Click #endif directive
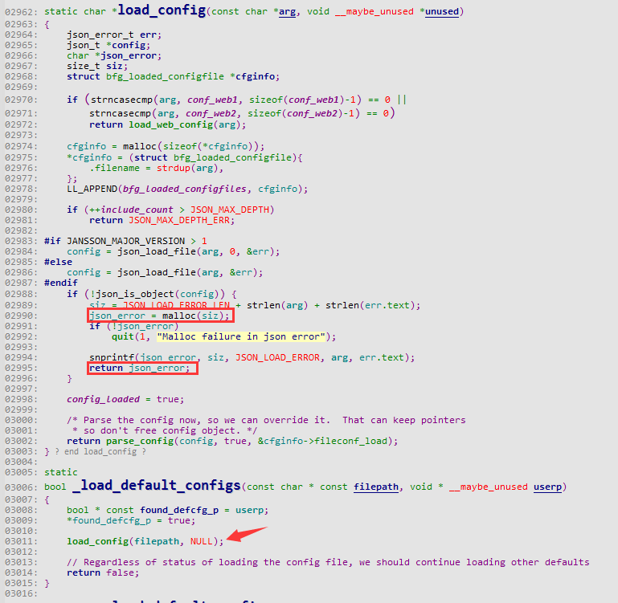 click(61, 283)
